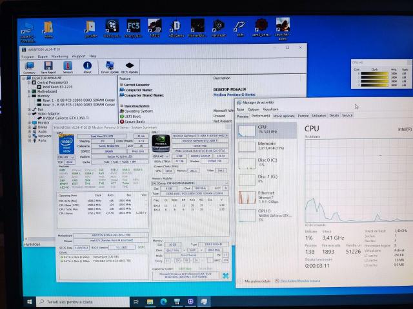Open the GPU #0 selector dropdown

(x=161, y=156)
